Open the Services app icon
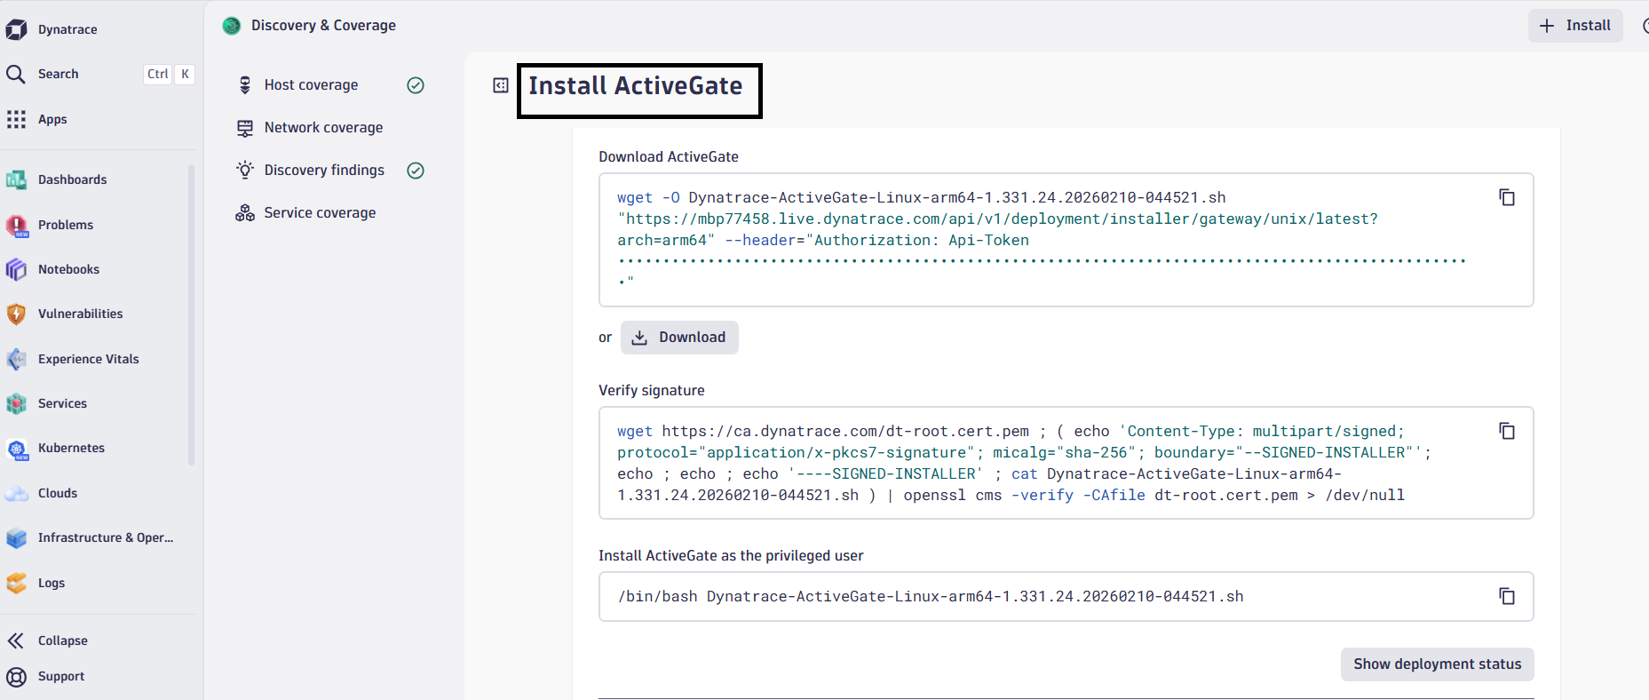 pyautogui.click(x=16, y=403)
